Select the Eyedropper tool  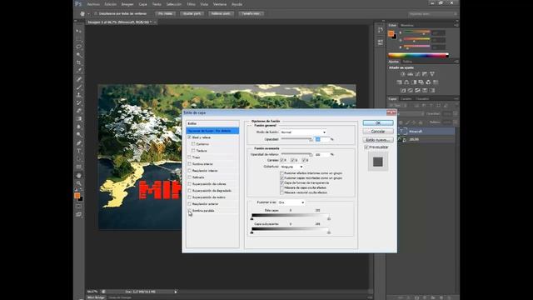coord(79,71)
